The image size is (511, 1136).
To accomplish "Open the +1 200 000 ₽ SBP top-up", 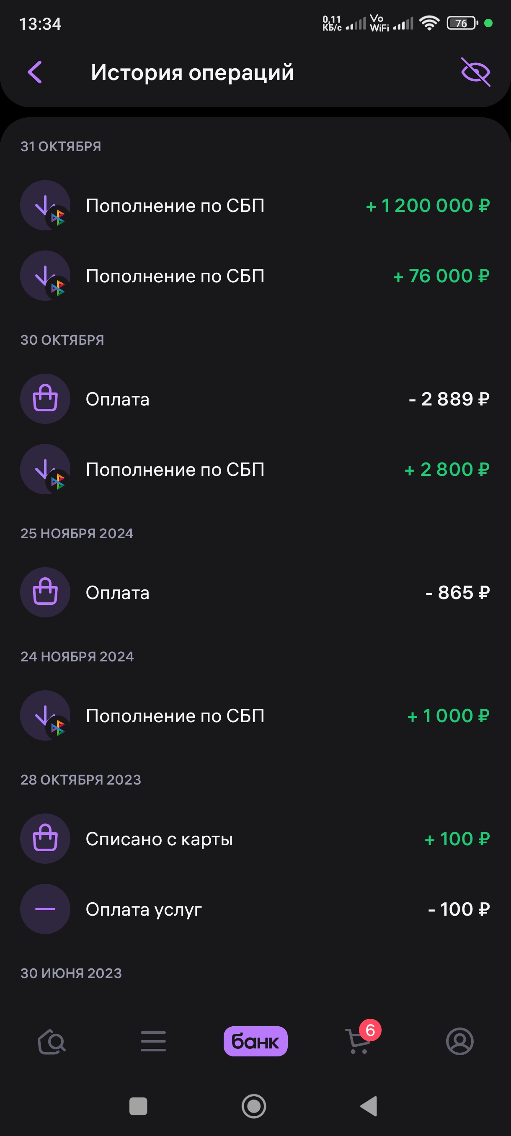I will pos(255,206).
